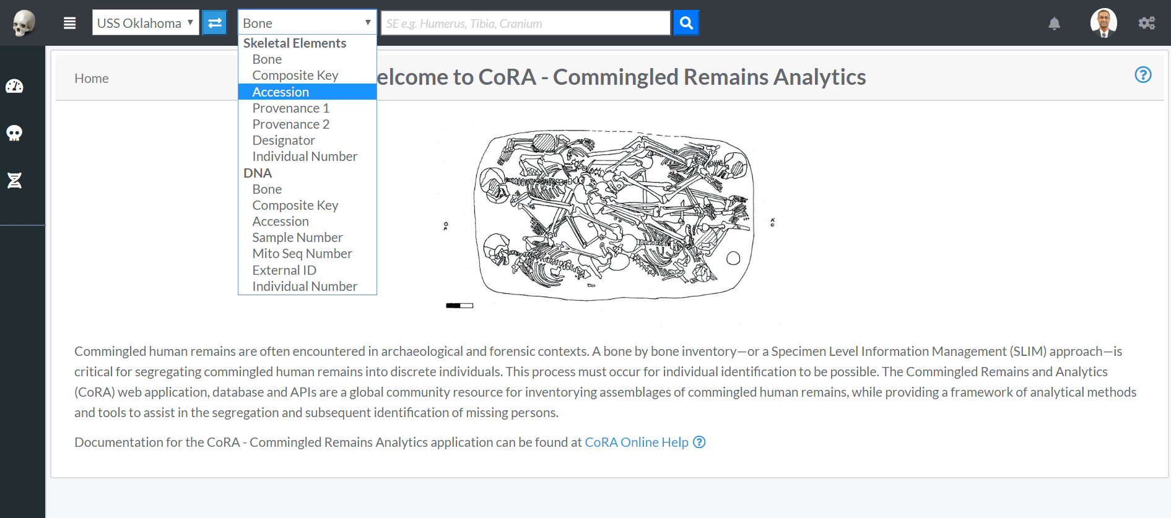This screenshot has width=1171, height=518.
Task: Click the blue switch project arrows button
Action: [x=214, y=23]
